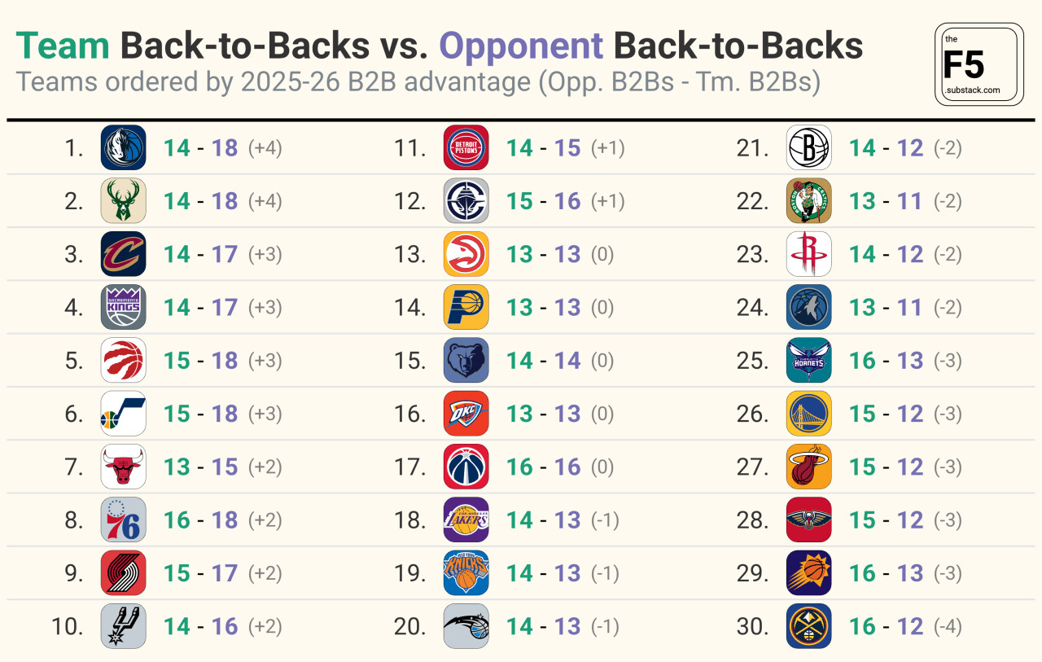Select the Los Angeles Lakers logo

[x=466, y=520]
